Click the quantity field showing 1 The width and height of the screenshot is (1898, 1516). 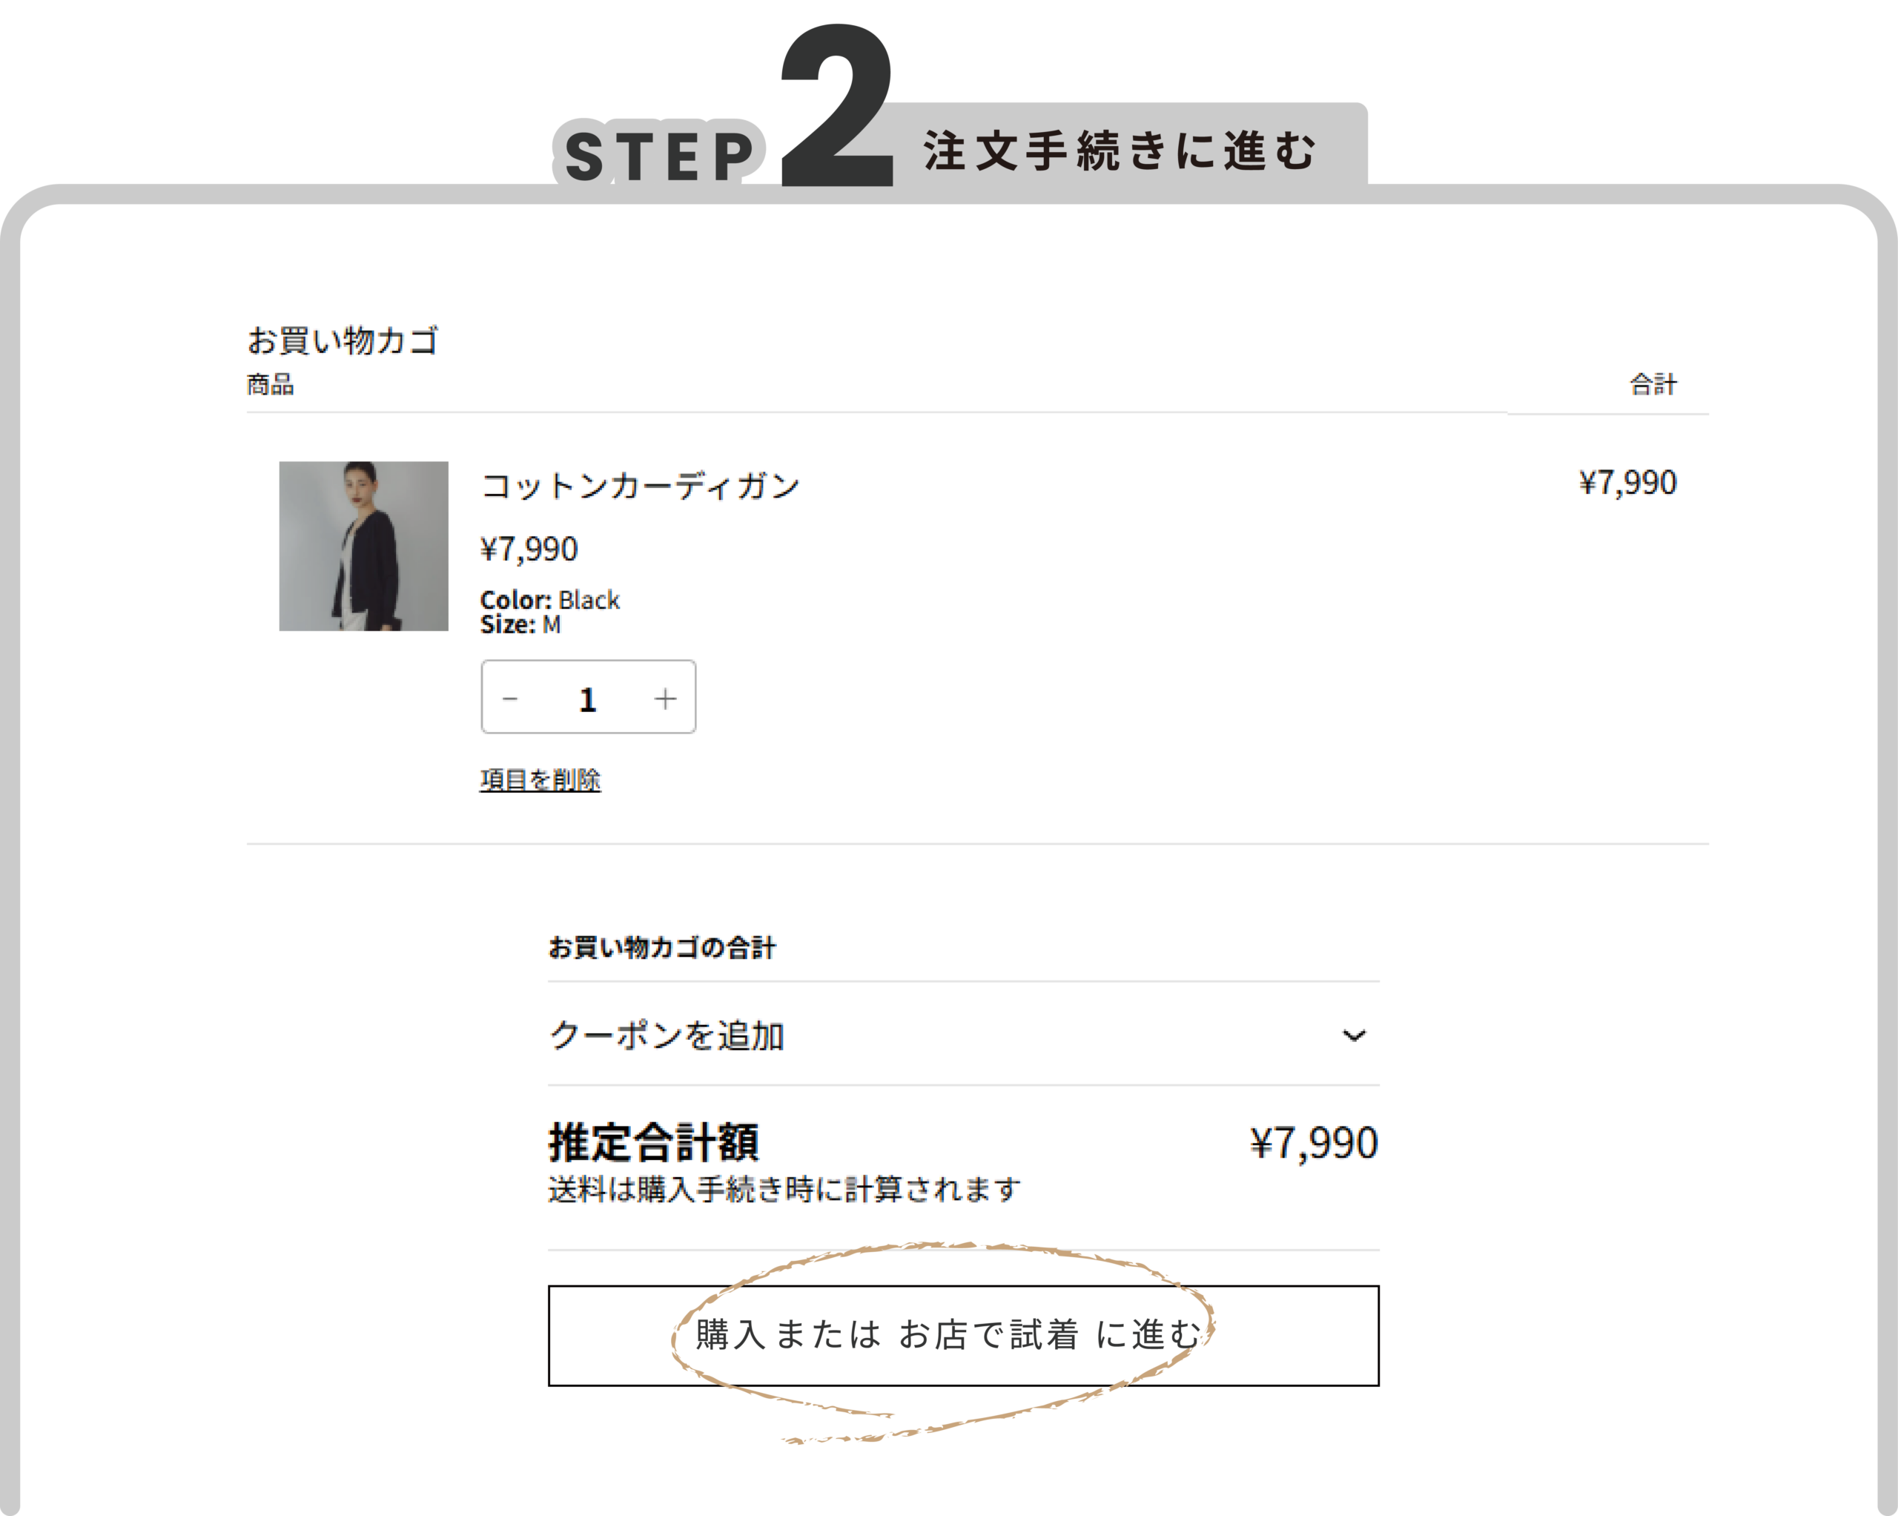tap(587, 699)
